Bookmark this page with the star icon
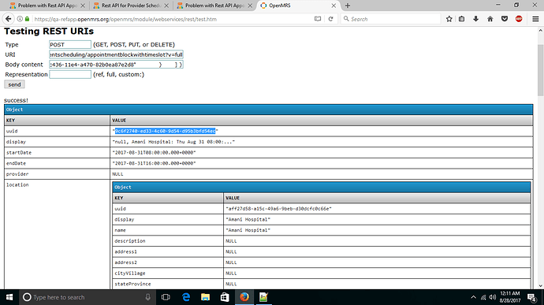The width and height of the screenshot is (544, 305). (x=449, y=19)
